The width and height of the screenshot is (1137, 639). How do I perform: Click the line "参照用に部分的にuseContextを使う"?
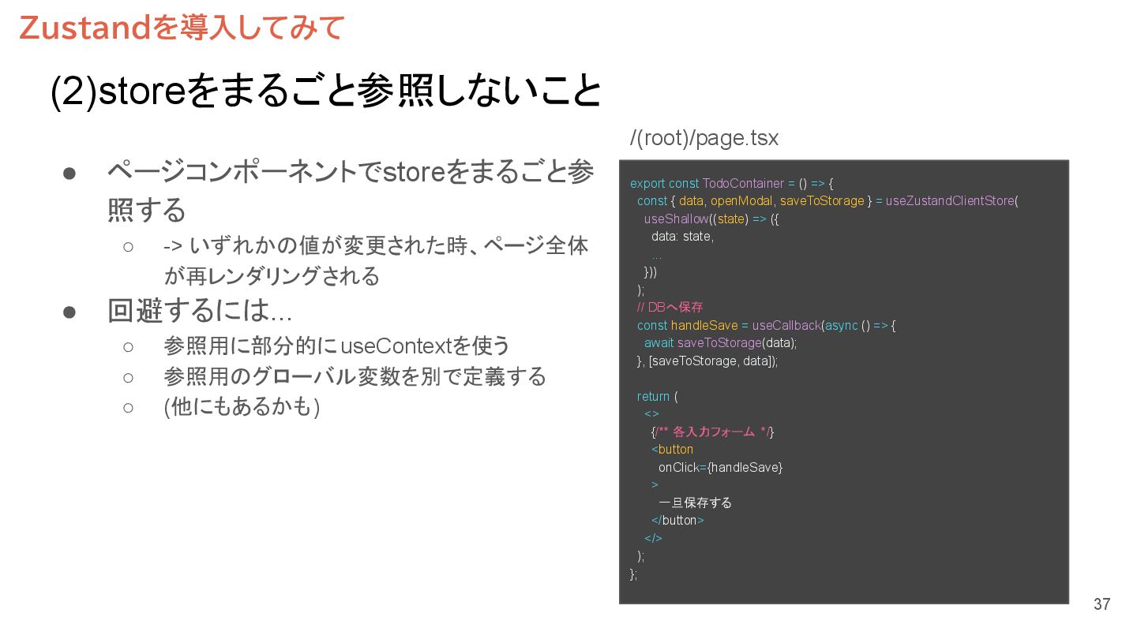(337, 346)
